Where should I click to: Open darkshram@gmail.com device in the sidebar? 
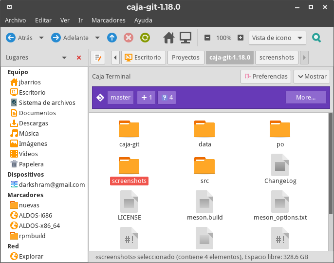(44, 184)
